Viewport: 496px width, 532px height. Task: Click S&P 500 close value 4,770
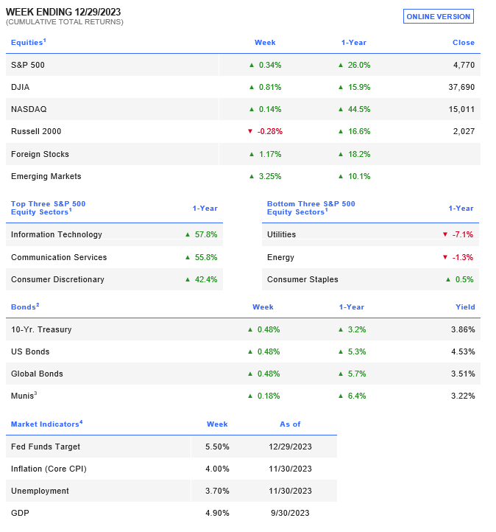coord(464,65)
